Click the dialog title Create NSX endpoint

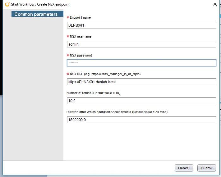coord(51,4)
